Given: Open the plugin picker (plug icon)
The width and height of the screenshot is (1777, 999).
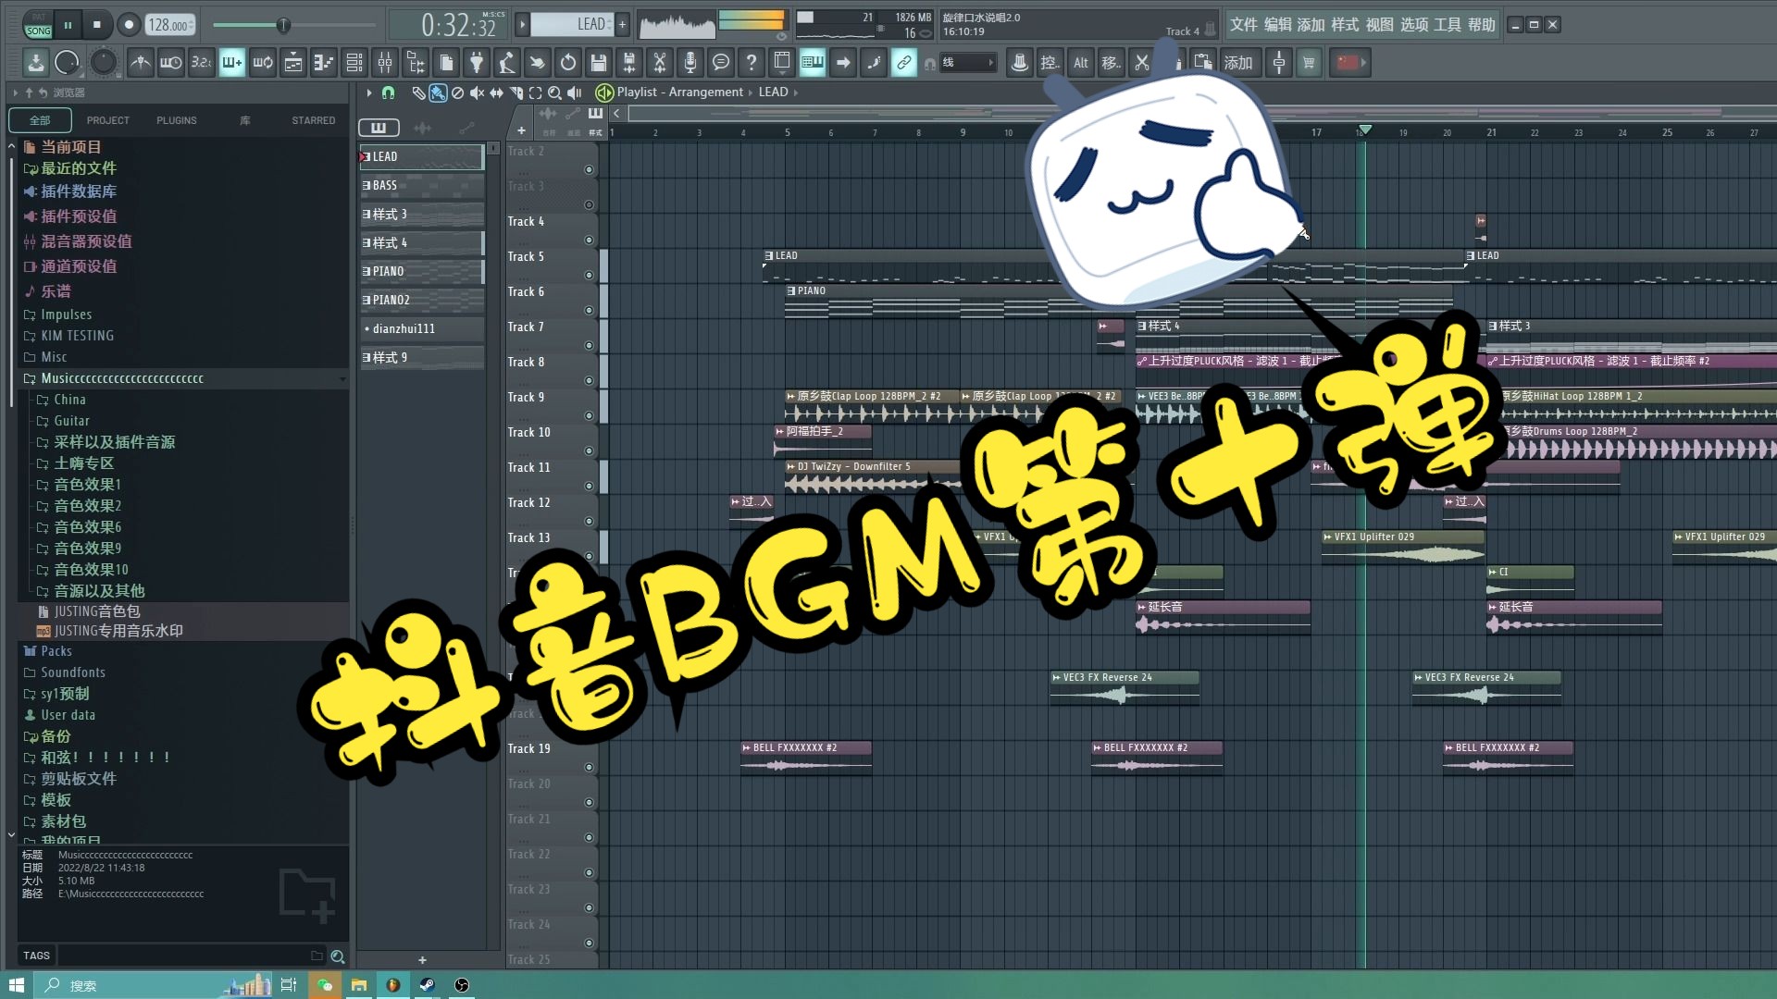Looking at the screenshot, I should click(x=477, y=63).
